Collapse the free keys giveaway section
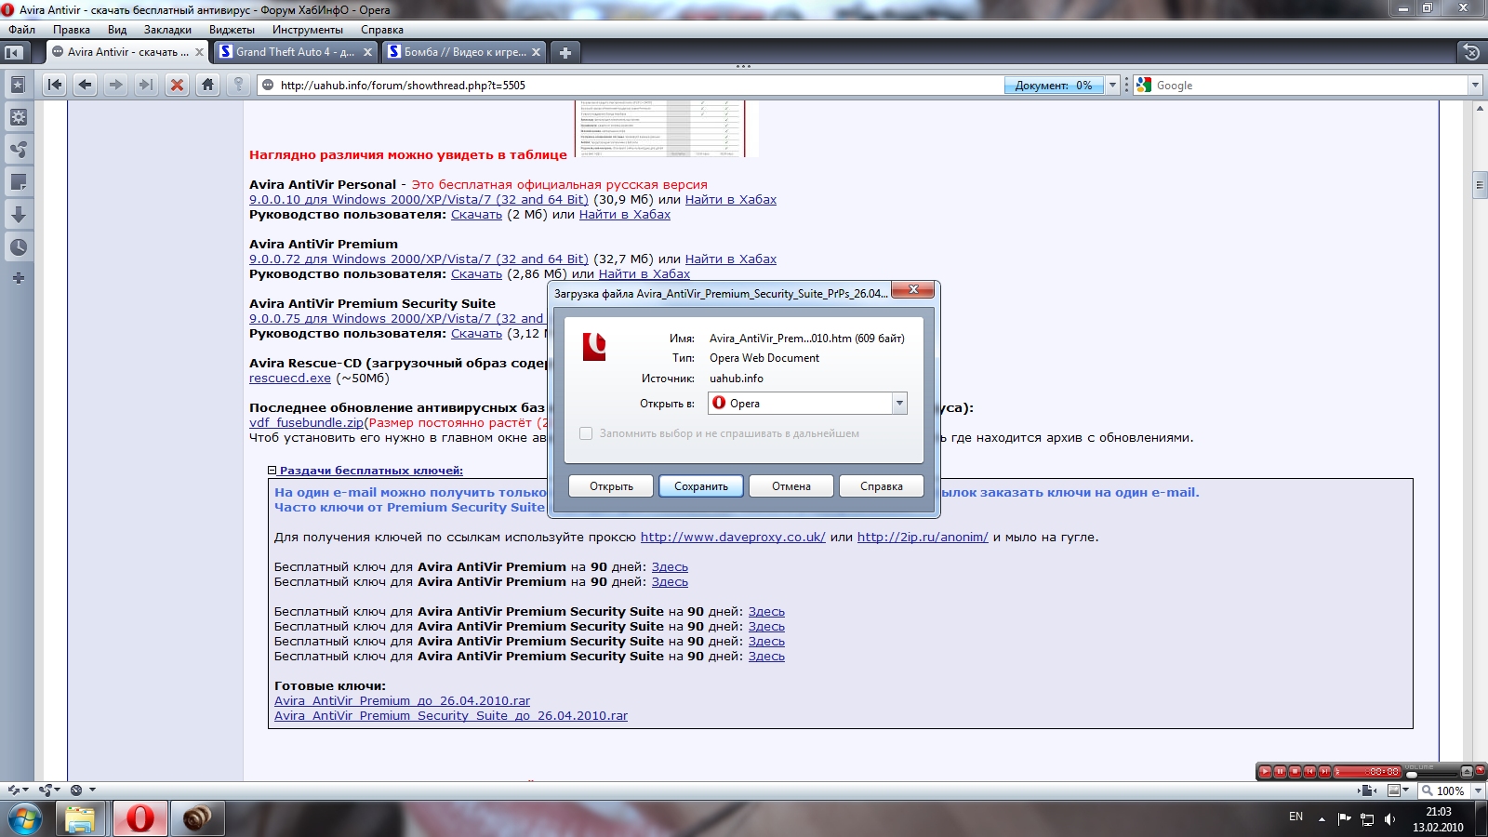This screenshot has width=1488, height=837. click(x=272, y=471)
